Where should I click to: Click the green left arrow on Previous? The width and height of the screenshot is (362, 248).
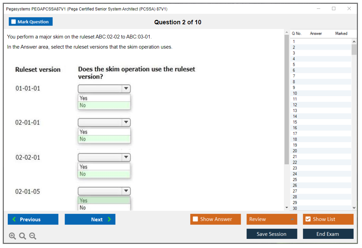point(14,219)
